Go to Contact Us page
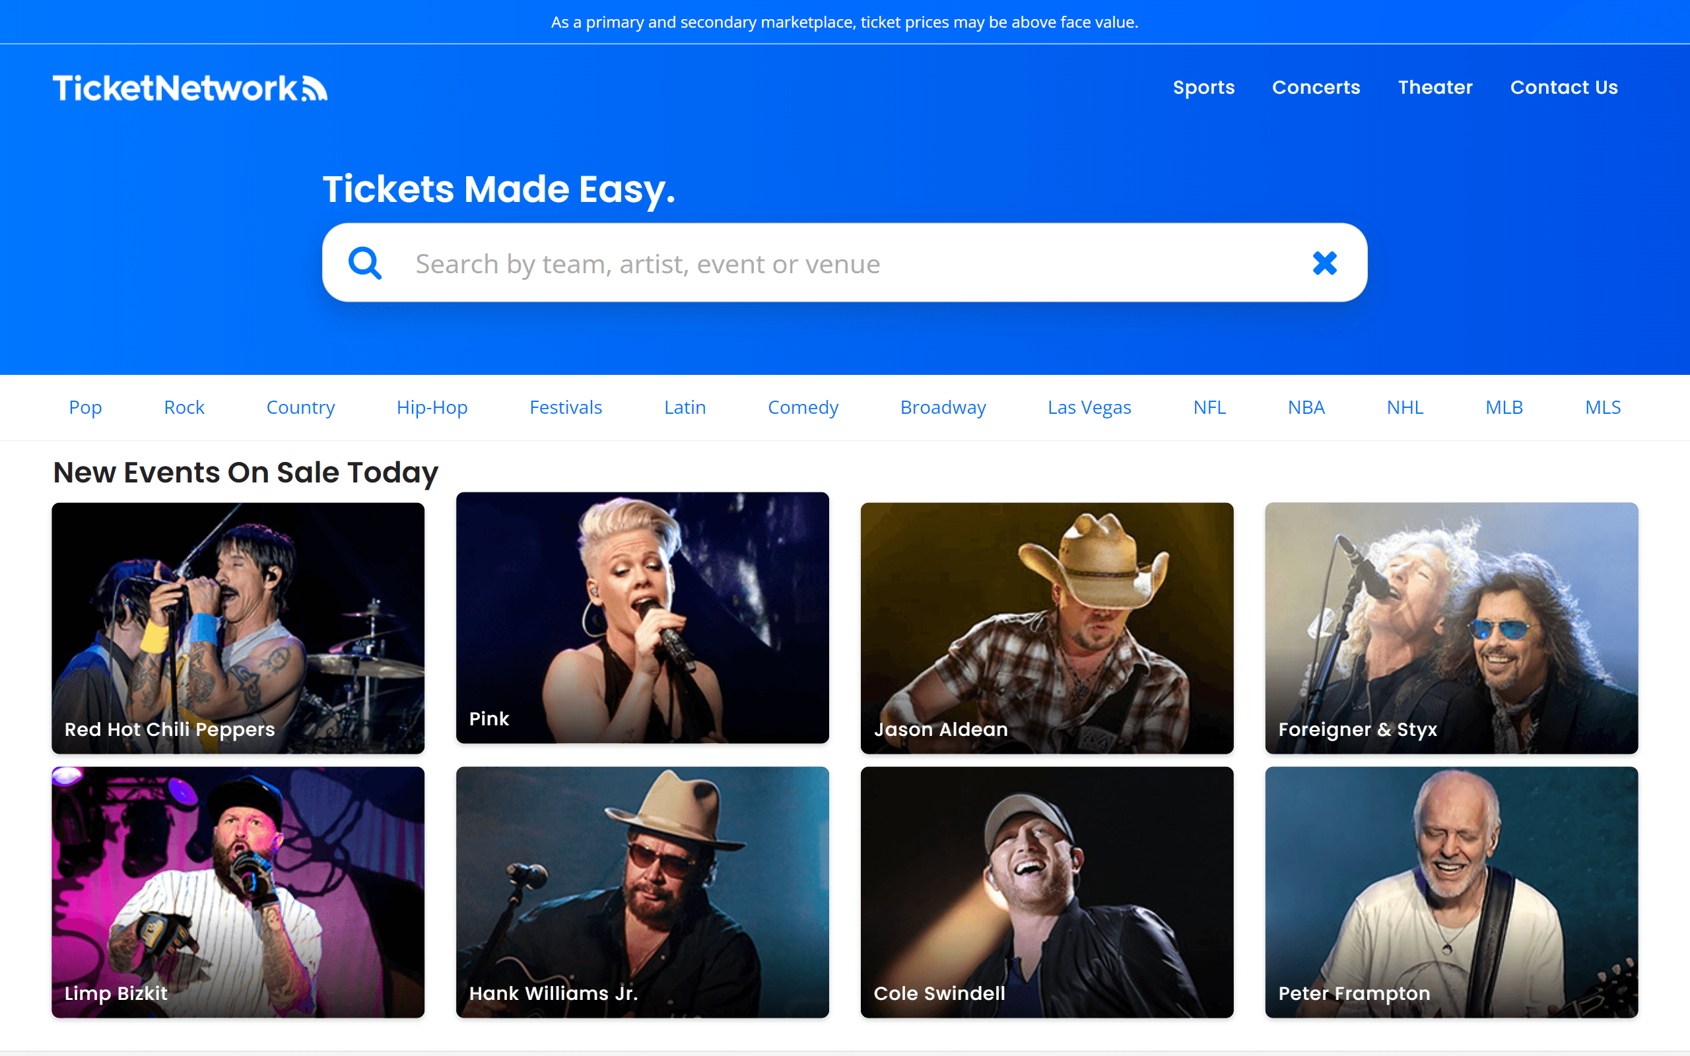 (x=1564, y=87)
